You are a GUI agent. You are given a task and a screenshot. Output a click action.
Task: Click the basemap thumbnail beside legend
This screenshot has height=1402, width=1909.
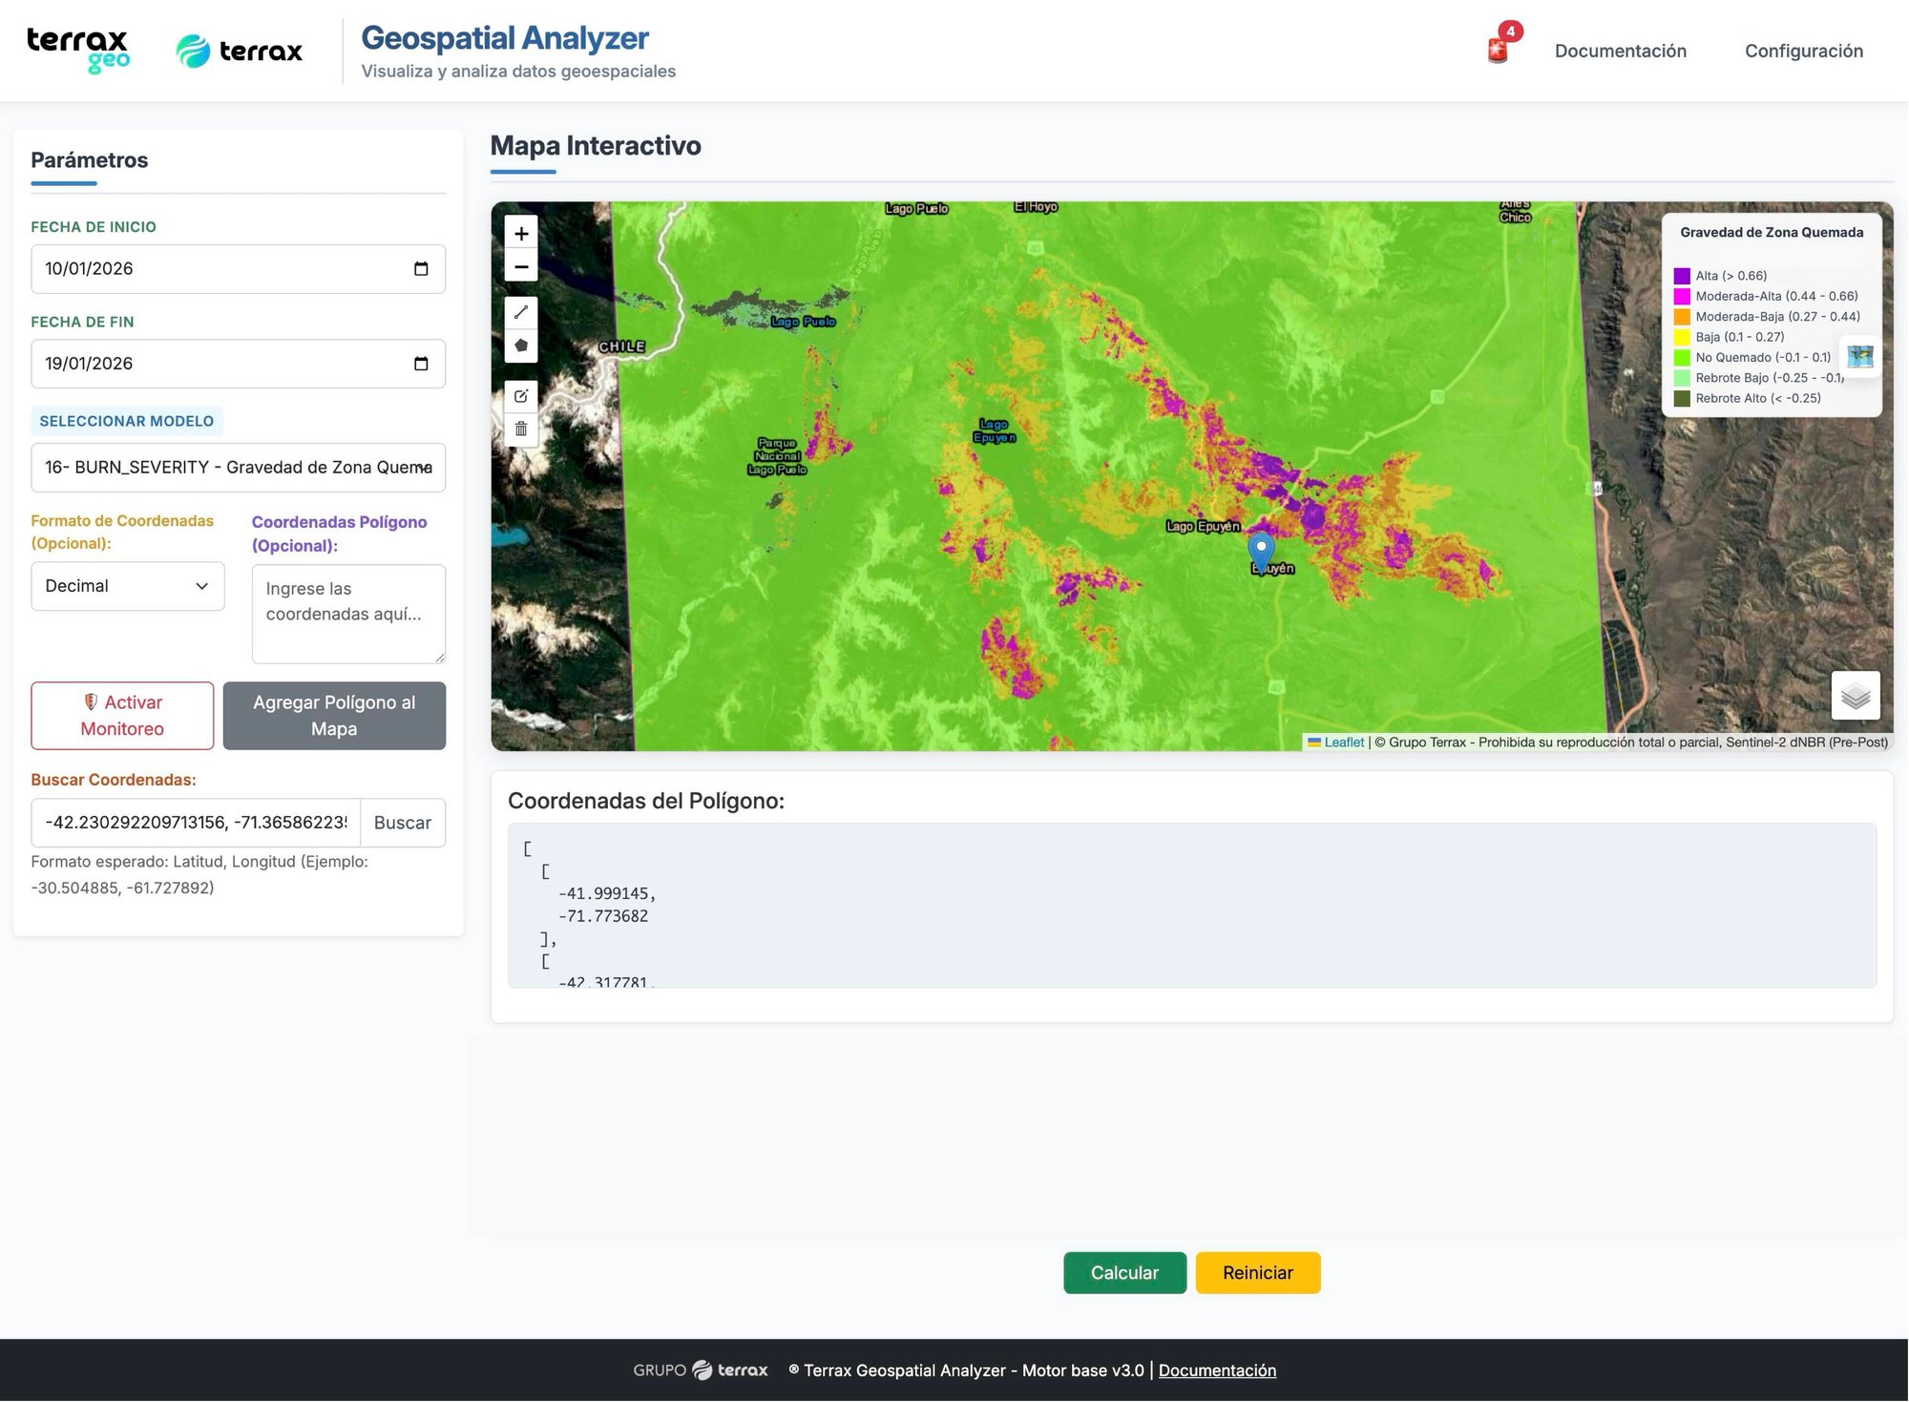1859,357
